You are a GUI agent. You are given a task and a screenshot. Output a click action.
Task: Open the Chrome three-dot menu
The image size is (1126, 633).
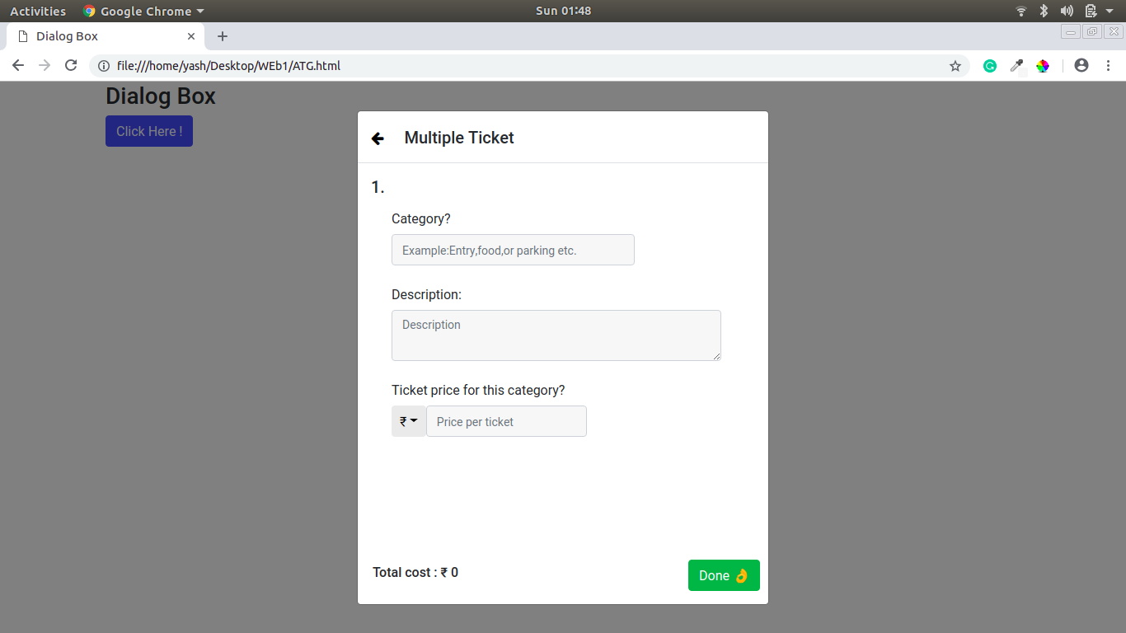tap(1108, 65)
